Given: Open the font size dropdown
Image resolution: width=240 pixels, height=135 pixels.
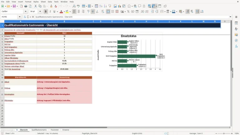Looking at the screenshot, I should tap(40, 12).
